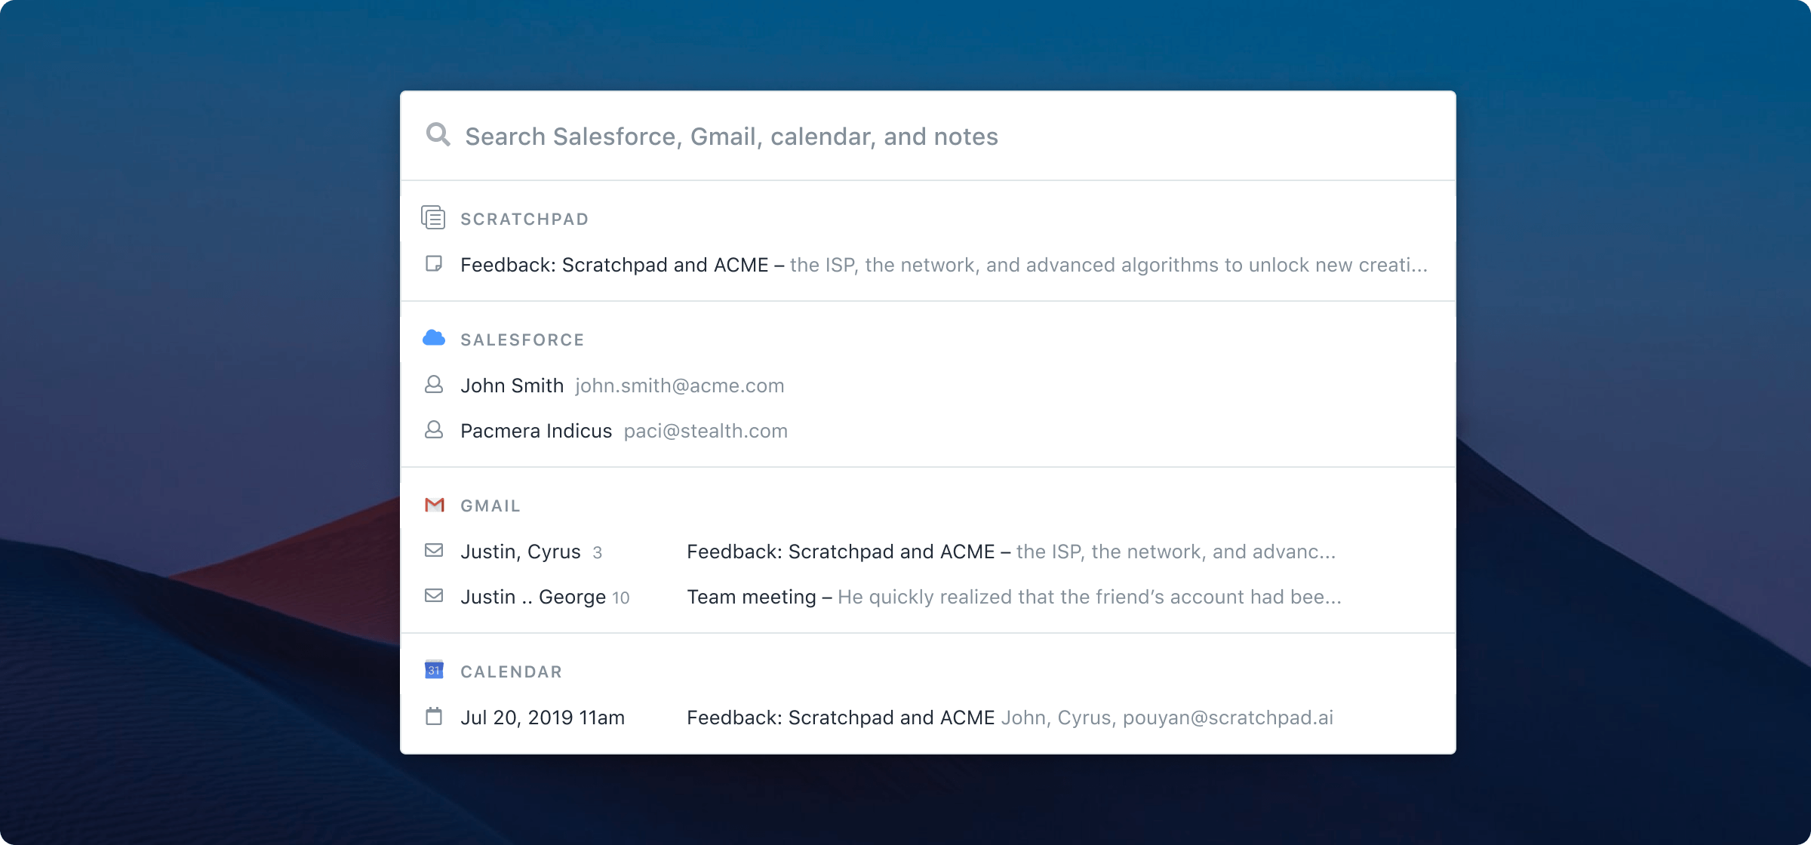Open Feedback email from Justin, Cyrus
The height and width of the screenshot is (845, 1811).
(x=841, y=552)
